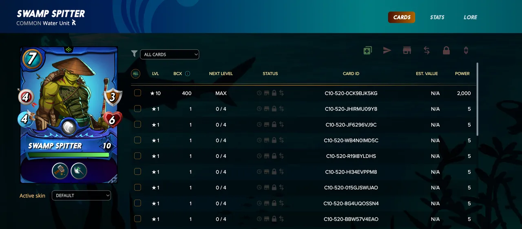Tick checkbox for card C10-520-8G4UQOSSN4

coord(137,203)
